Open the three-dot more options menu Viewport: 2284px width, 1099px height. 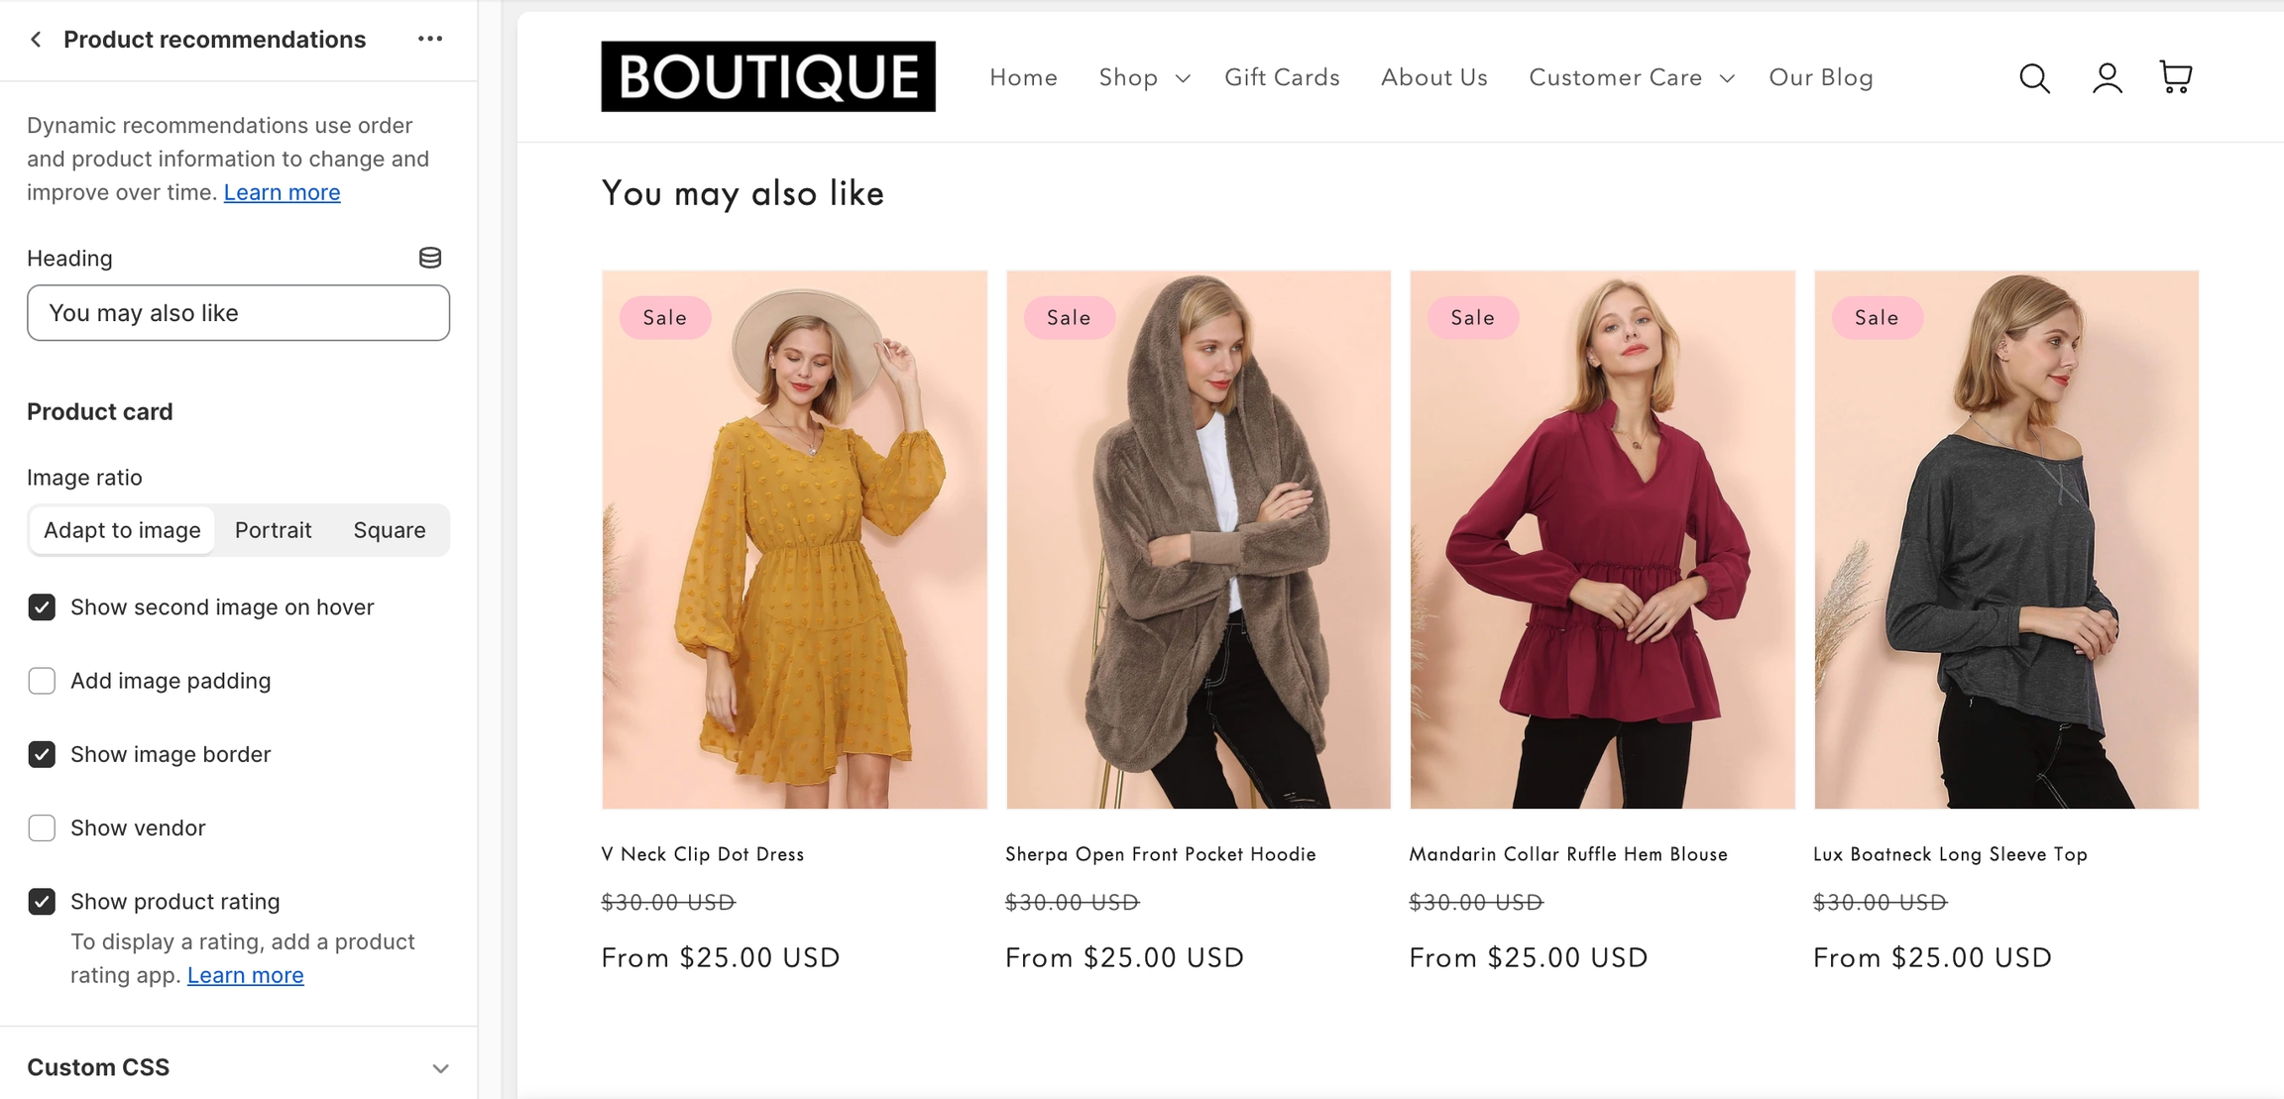(430, 39)
